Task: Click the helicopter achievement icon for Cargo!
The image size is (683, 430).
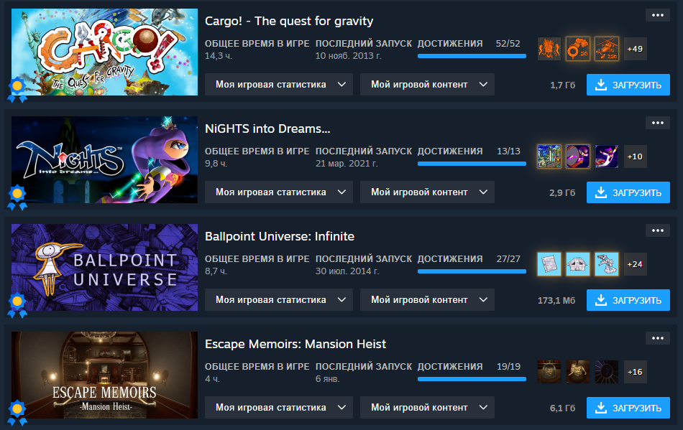Action: 606,49
